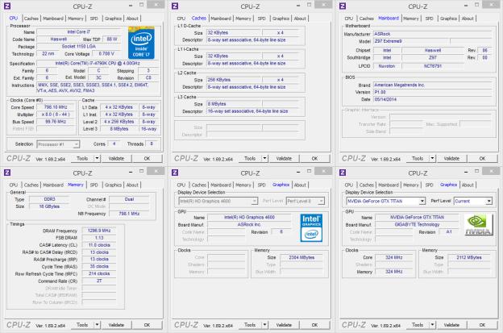
Task: Open Tools dropdown arrow in the CPU tab window
Action: 97,159
